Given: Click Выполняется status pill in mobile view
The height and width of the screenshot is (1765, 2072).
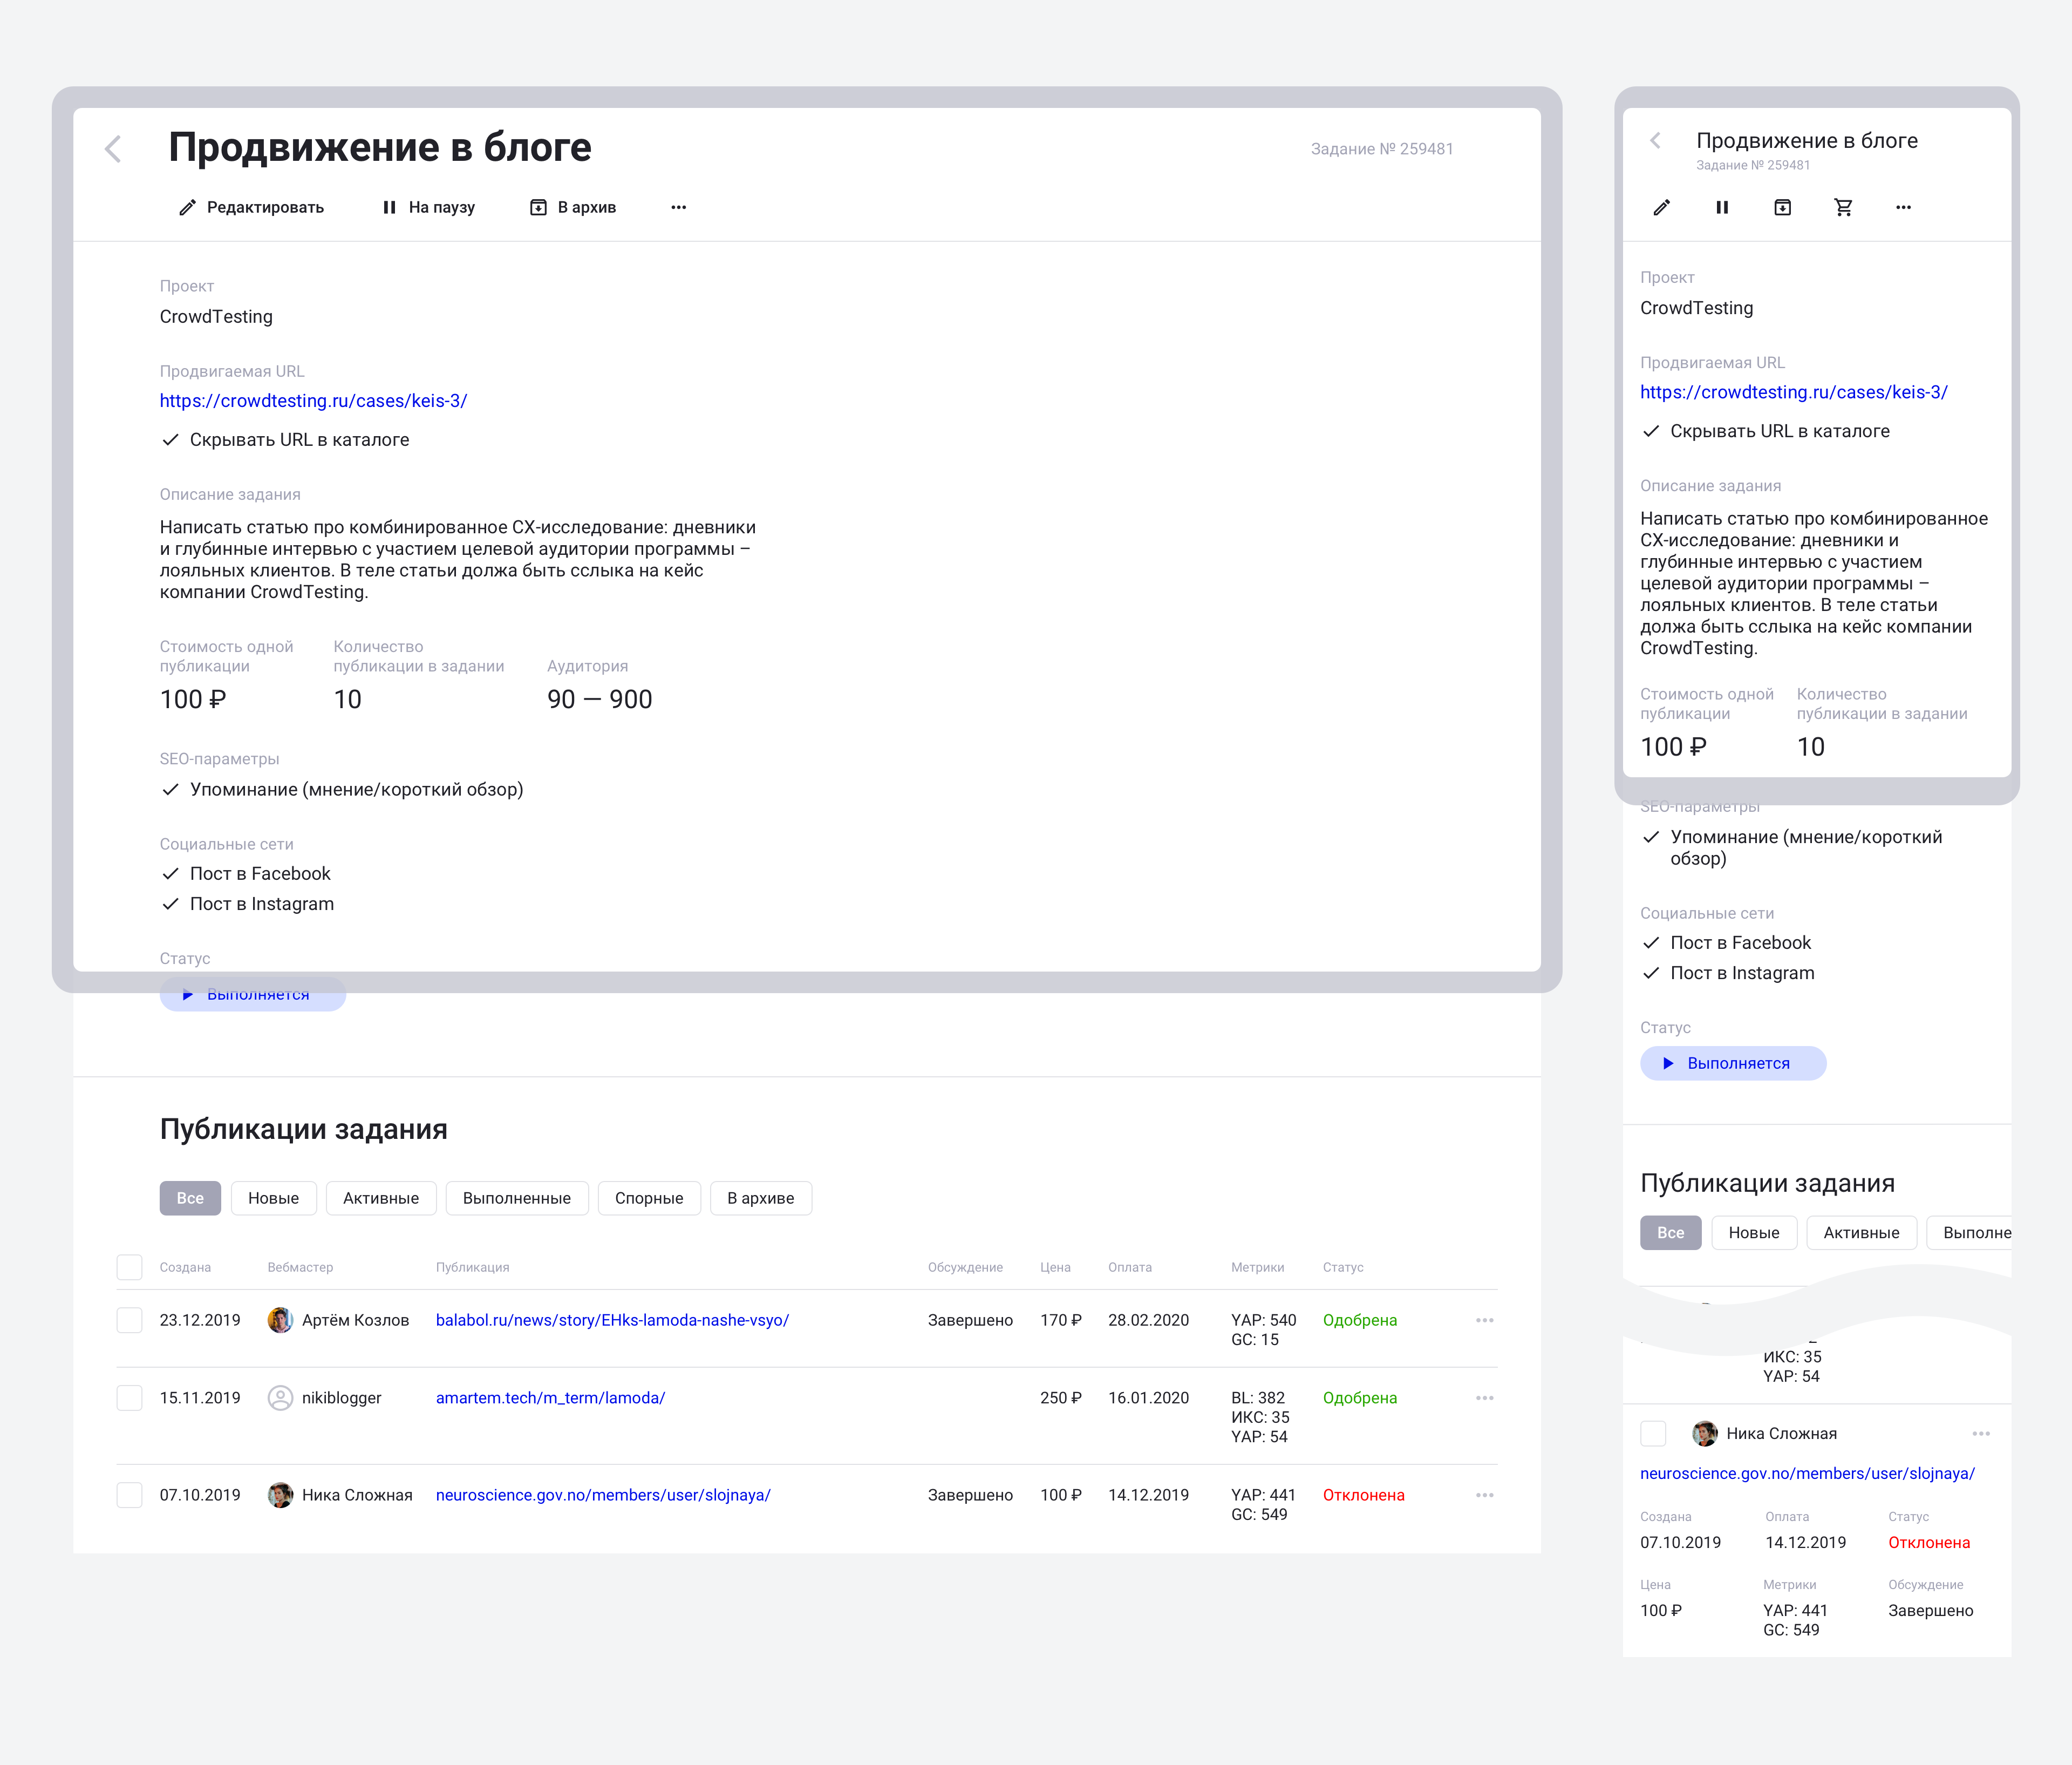Looking at the screenshot, I should click(1732, 1063).
